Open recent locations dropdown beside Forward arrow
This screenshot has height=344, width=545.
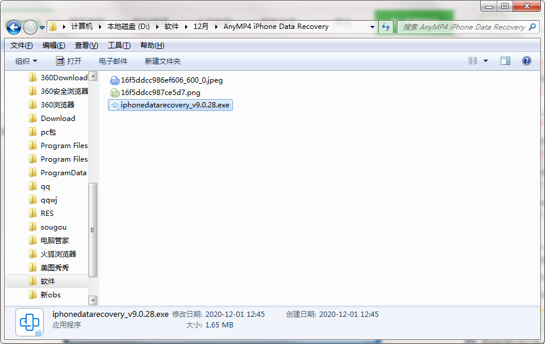coord(42,27)
